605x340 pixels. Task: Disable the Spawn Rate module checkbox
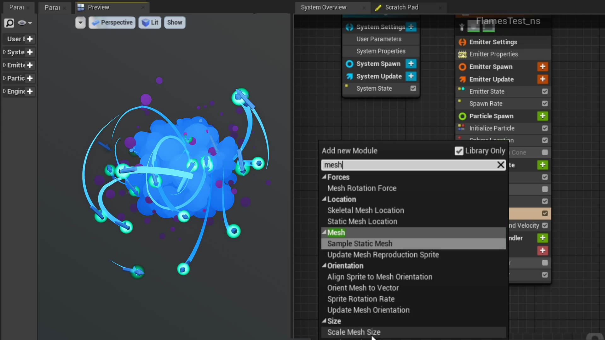point(545,103)
